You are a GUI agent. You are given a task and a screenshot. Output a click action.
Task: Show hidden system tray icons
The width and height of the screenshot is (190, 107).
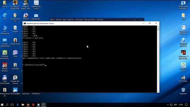click(168, 105)
